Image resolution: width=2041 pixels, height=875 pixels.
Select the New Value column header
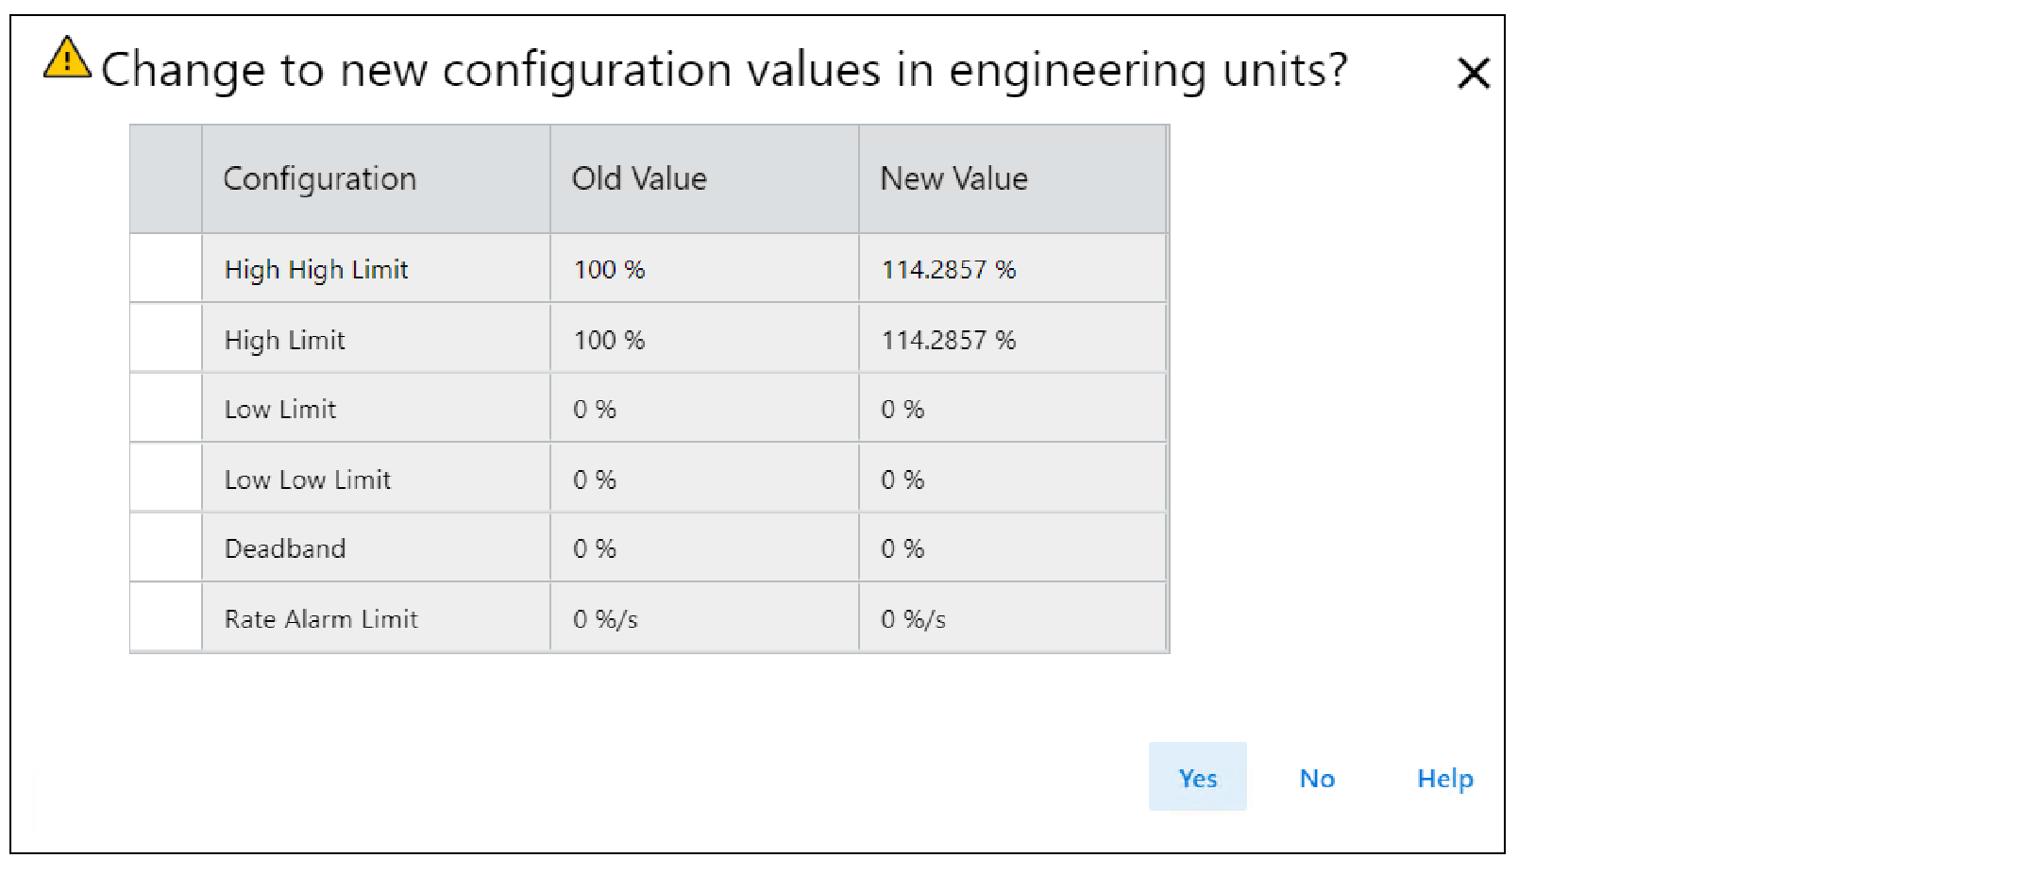click(x=953, y=178)
